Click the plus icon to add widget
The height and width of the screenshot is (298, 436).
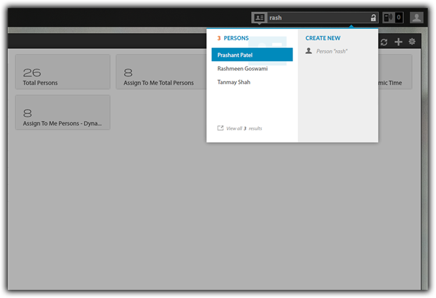pyautogui.click(x=398, y=42)
